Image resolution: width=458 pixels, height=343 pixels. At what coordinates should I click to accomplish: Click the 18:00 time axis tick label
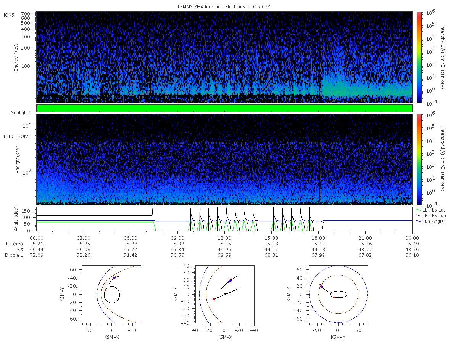[x=318, y=237]
